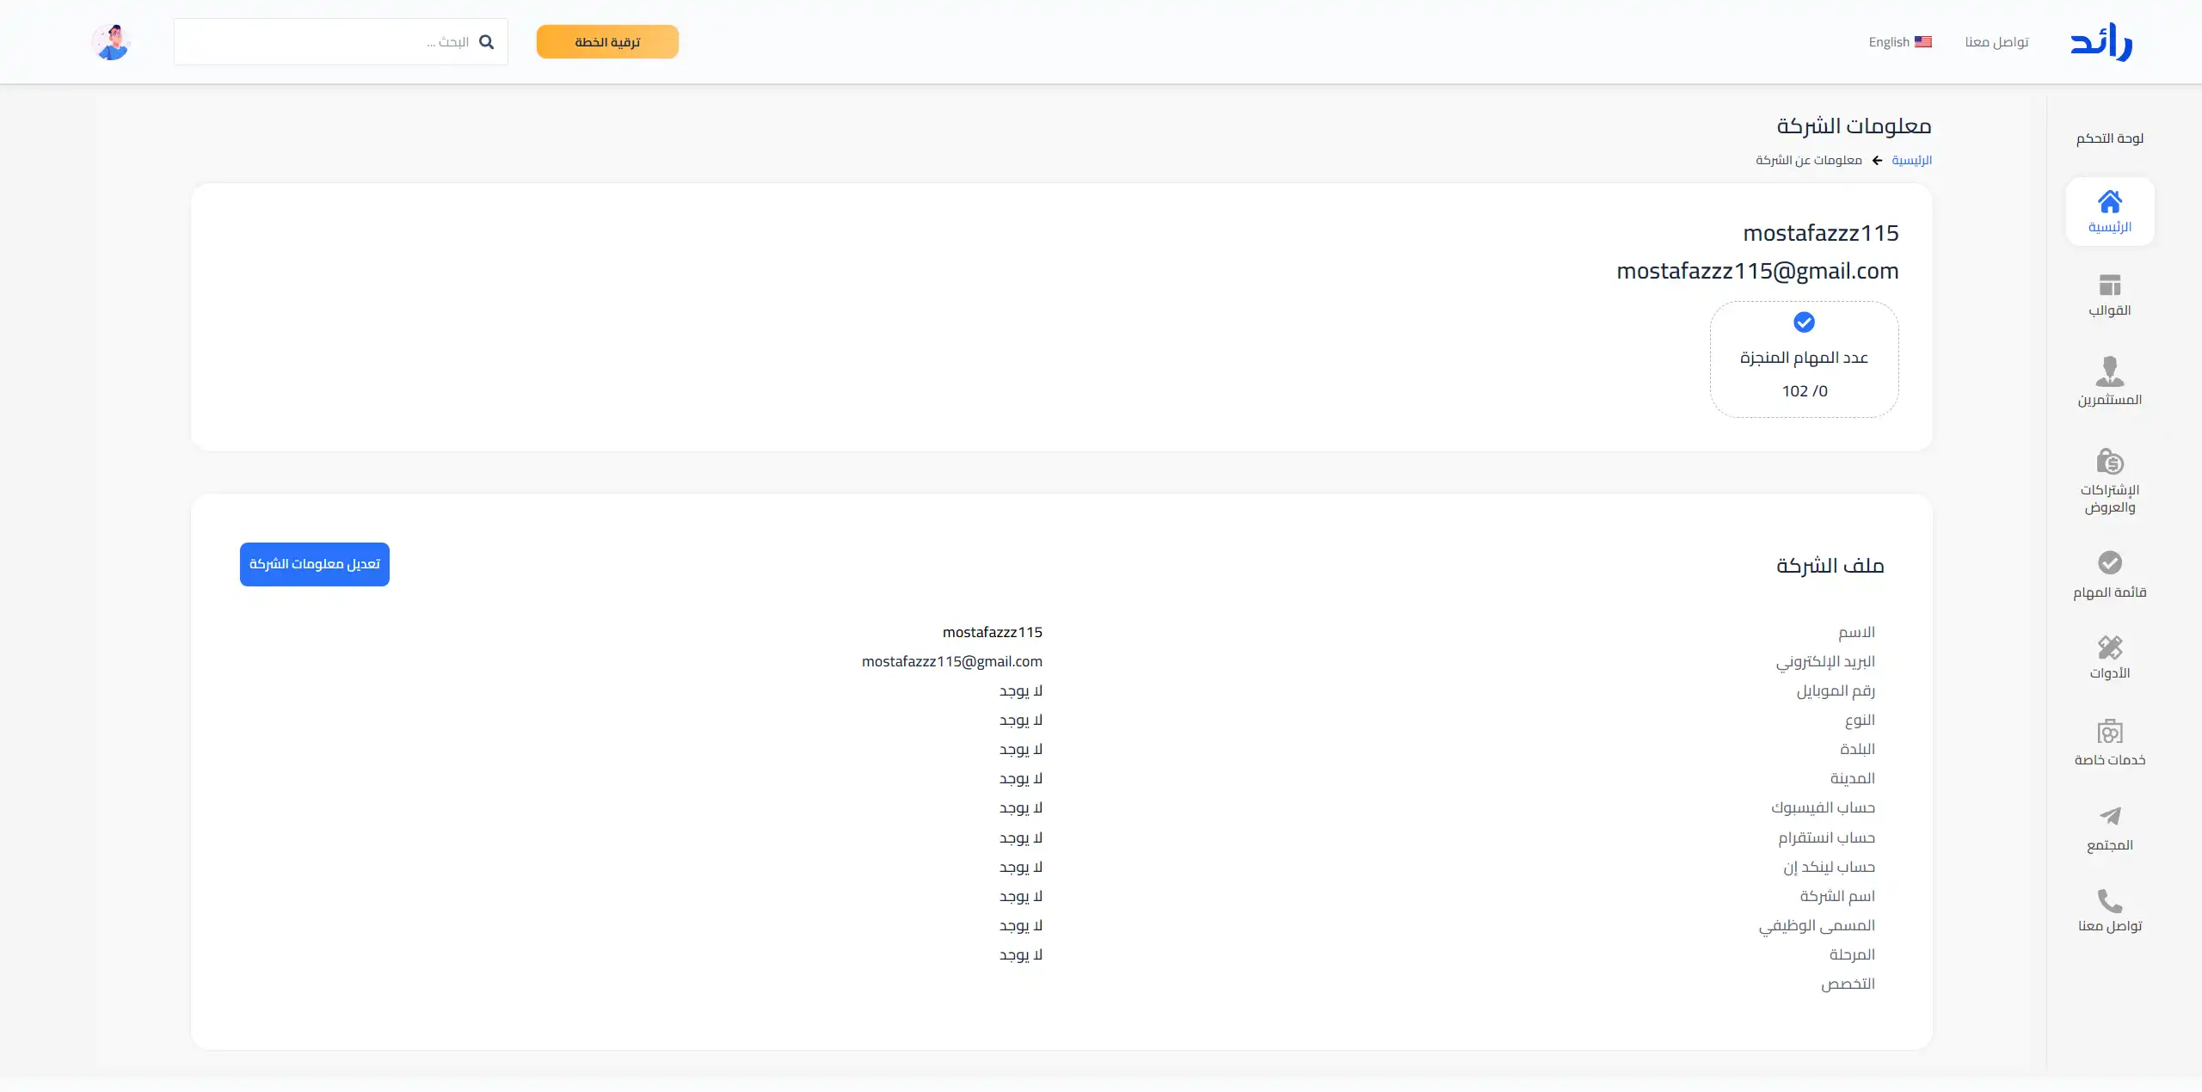Click the search magnifier icon
Image resolution: width=2202 pixels, height=1092 pixels.
tap(486, 42)
